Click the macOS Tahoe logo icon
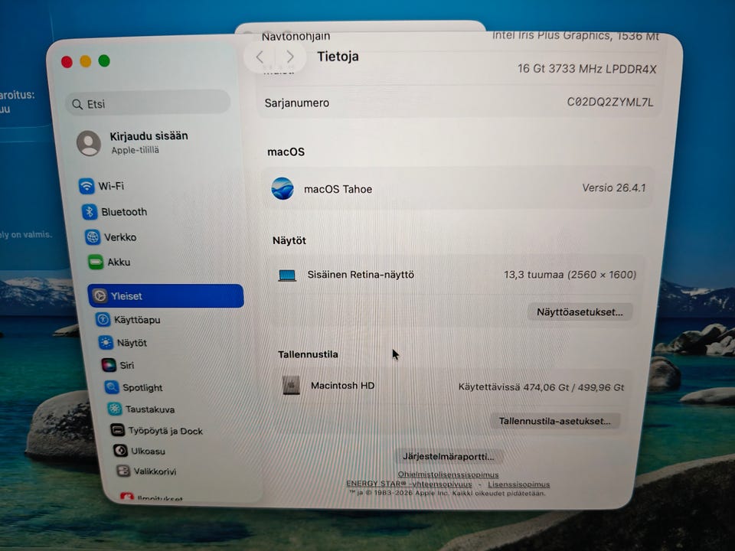 283,189
